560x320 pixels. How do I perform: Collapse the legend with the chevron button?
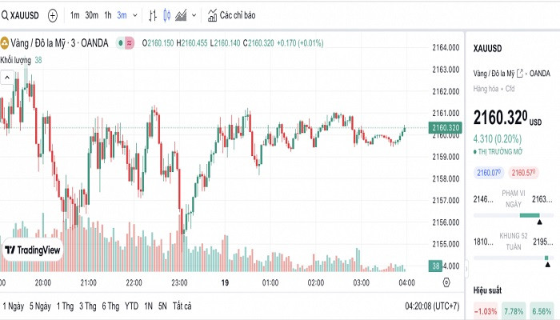pyautogui.click(x=7, y=77)
